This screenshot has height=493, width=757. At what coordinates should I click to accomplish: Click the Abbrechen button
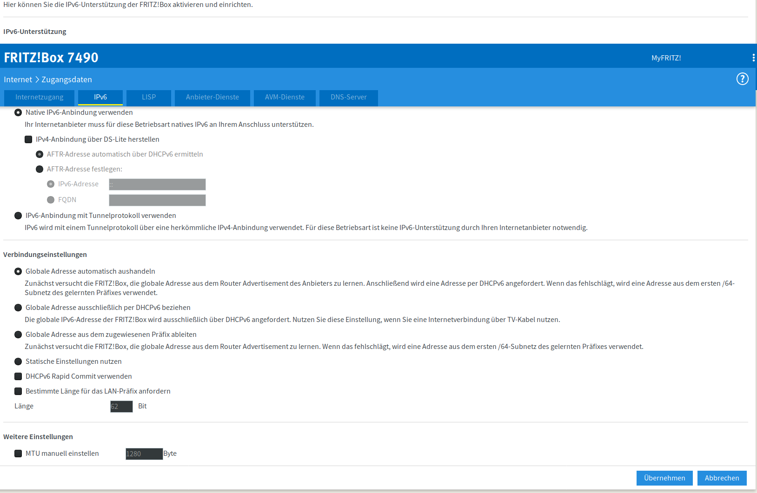(x=722, y=478)
